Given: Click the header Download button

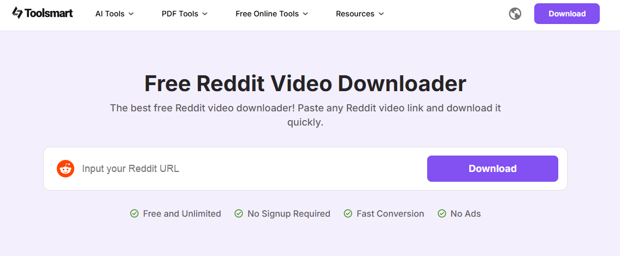Looking at the screenshot, I should pos(566,14).
